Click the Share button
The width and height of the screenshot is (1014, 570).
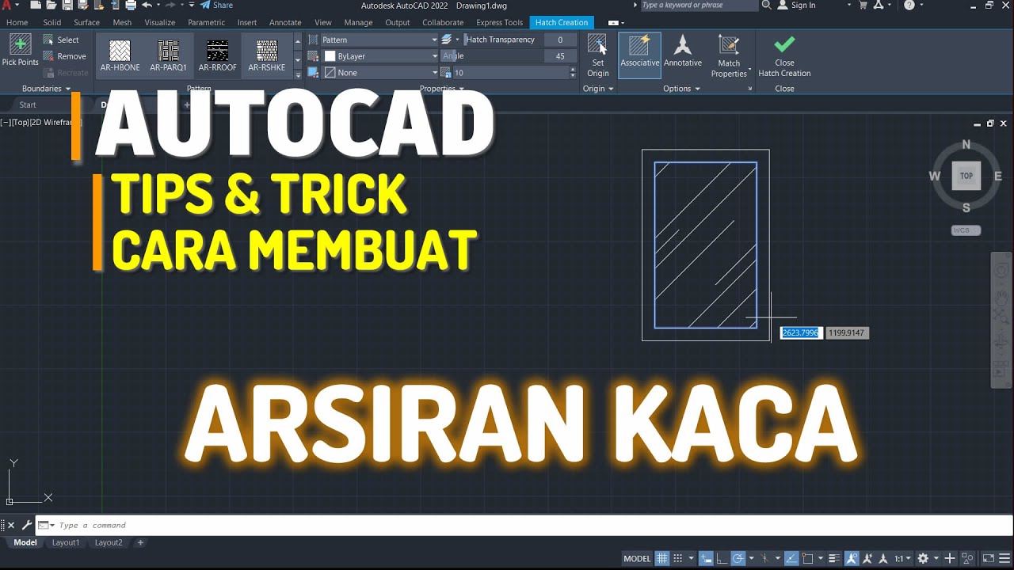216,5
